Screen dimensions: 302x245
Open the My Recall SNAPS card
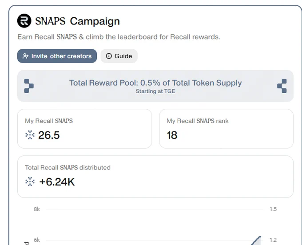pos(84,129)
